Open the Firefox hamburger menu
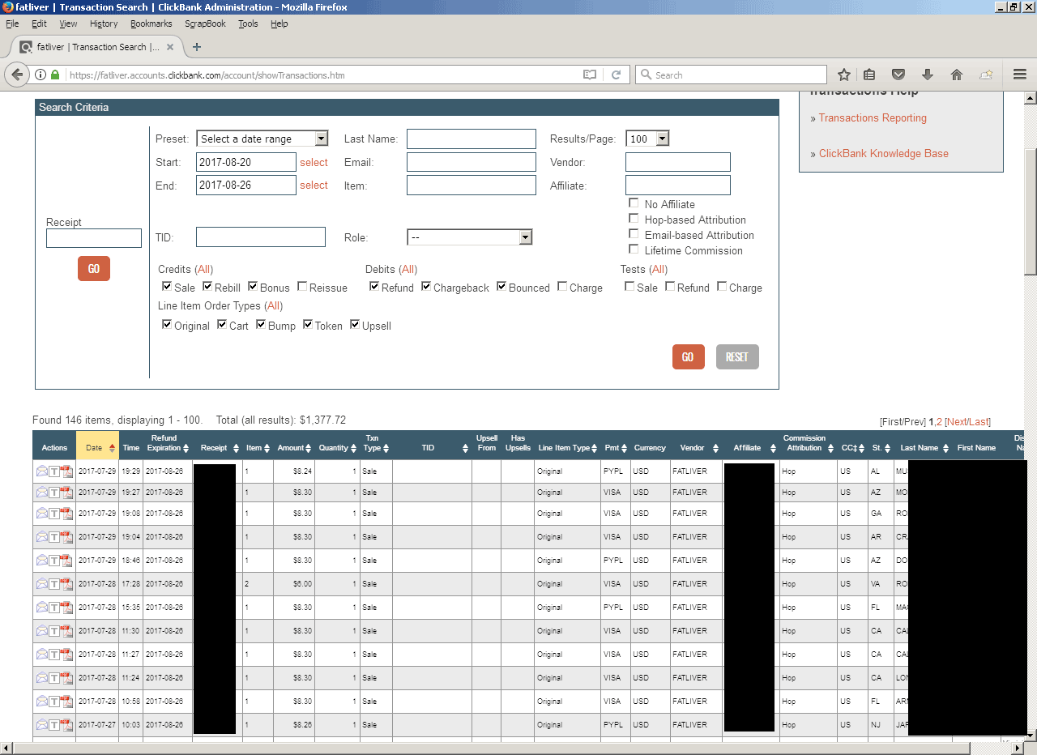The width and height of the screenshot is (1037, 755). (x=1020, y=75)
